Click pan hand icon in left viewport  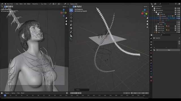pos(66,21)
